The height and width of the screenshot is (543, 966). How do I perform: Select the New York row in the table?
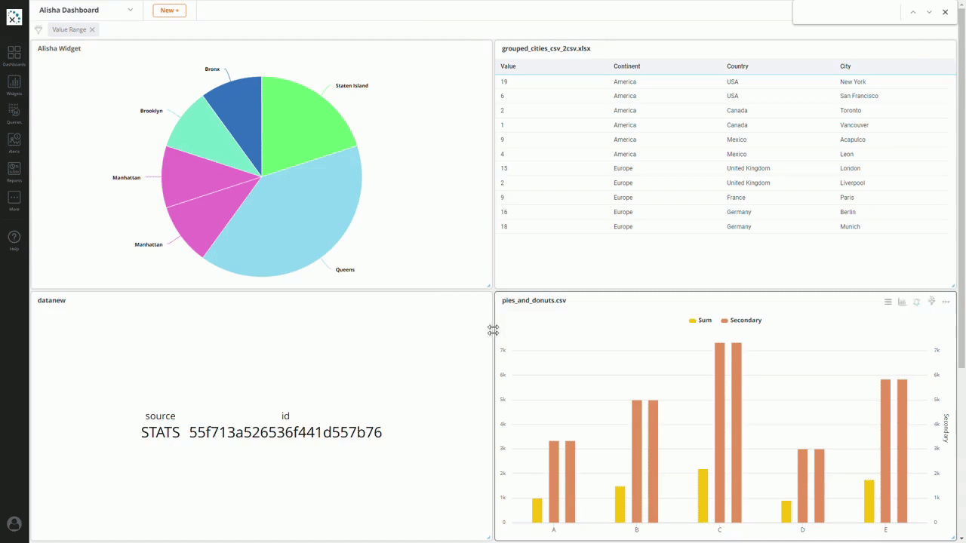click(724, 81)
